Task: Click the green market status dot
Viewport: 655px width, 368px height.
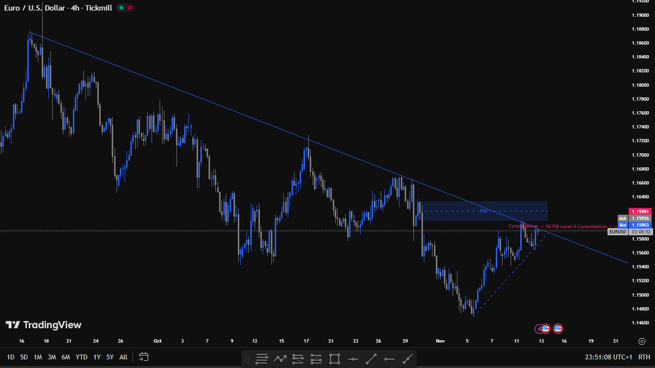Action: 121,8
